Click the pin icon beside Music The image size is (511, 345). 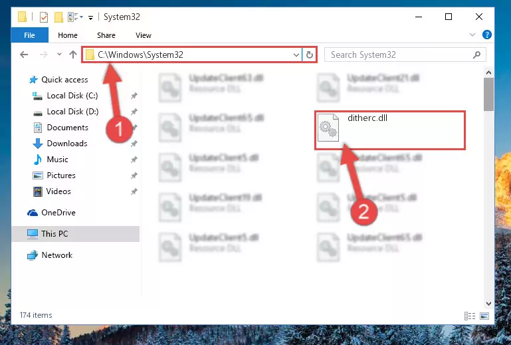134,160
